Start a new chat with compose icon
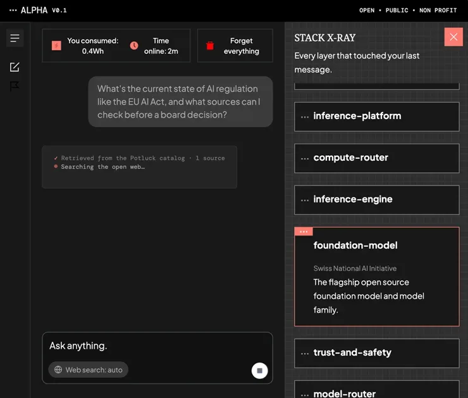This screenshot has height=398, width=468. 15,67
